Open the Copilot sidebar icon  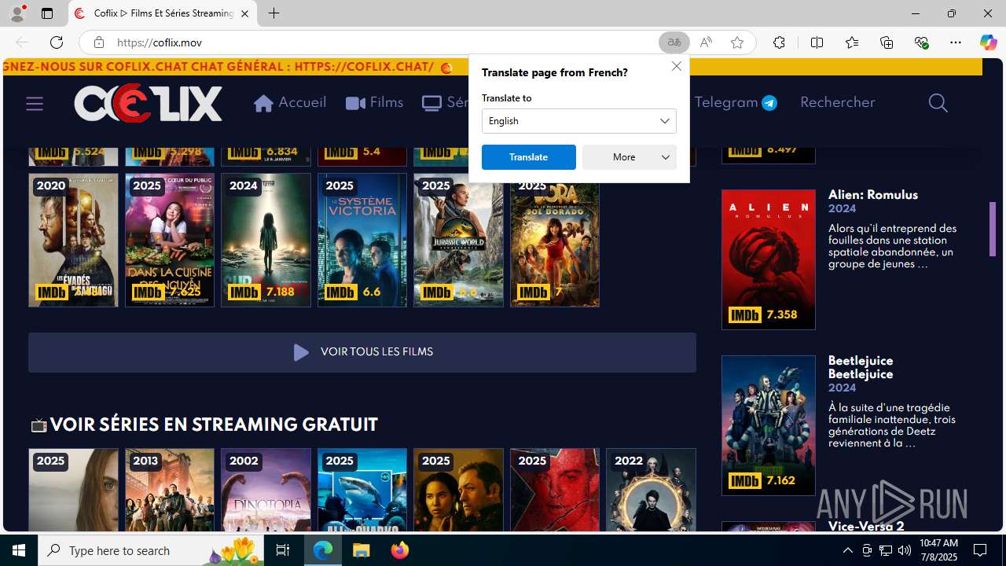pyautogui.click(x=988, y=42)
